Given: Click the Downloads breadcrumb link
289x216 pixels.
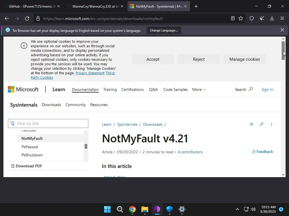Looking at the screenshot, I should coord(153,124).
